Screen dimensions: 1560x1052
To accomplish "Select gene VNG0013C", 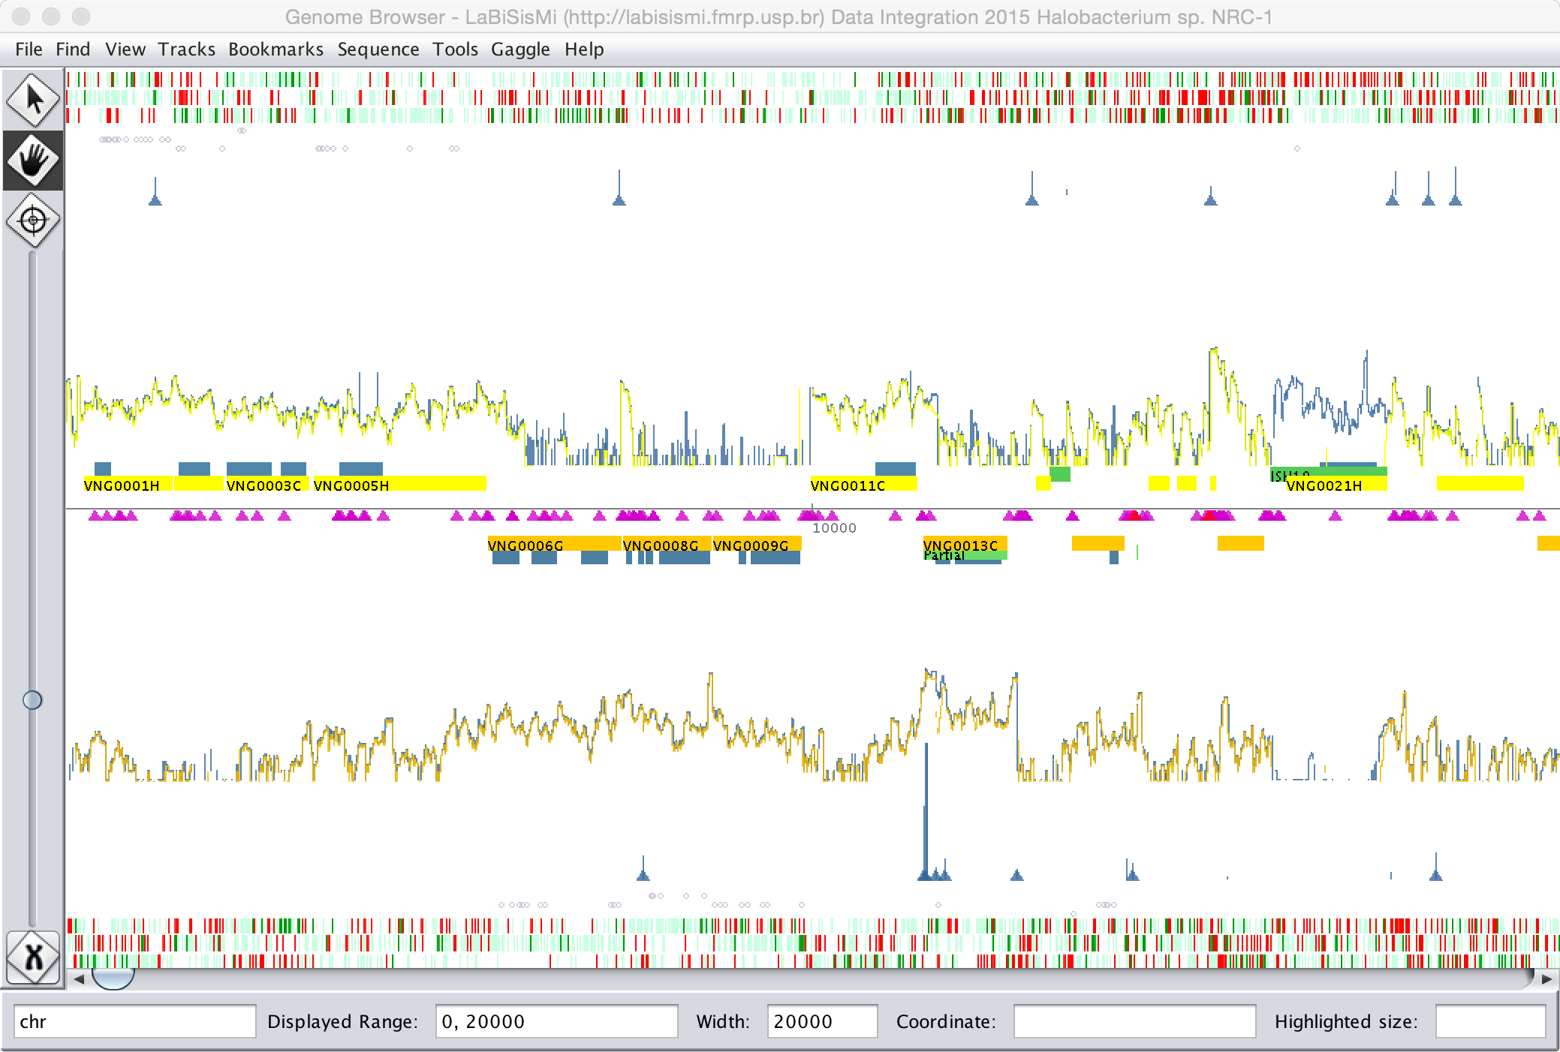I will 965,543.
